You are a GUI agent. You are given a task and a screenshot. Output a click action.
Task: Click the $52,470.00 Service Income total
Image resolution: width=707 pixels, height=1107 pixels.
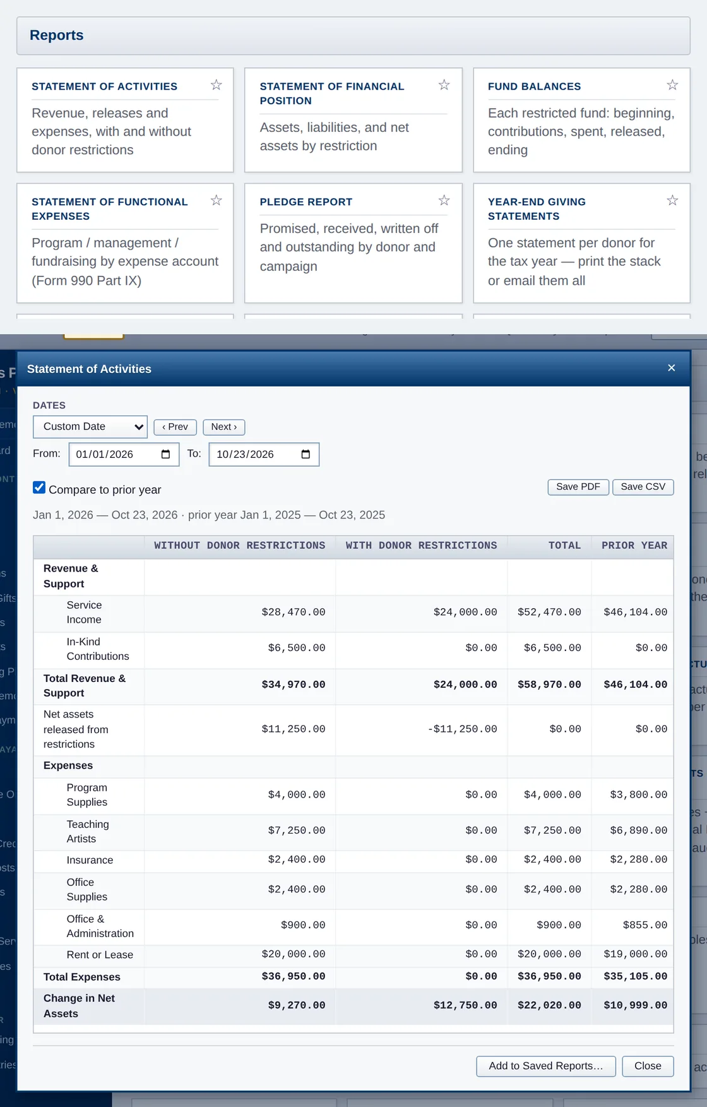pyautogui.click(x=549, y=613)
